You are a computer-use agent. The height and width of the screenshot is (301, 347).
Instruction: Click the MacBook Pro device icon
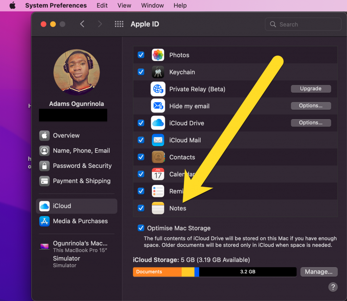pos(44,246)
